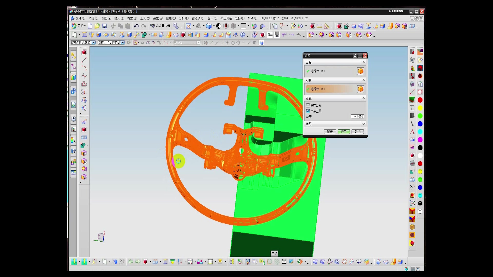The image size is (493, 277).
Task: Open the 命令查找器 command finder
Action: pyautogui.click(x=160, y=26)
